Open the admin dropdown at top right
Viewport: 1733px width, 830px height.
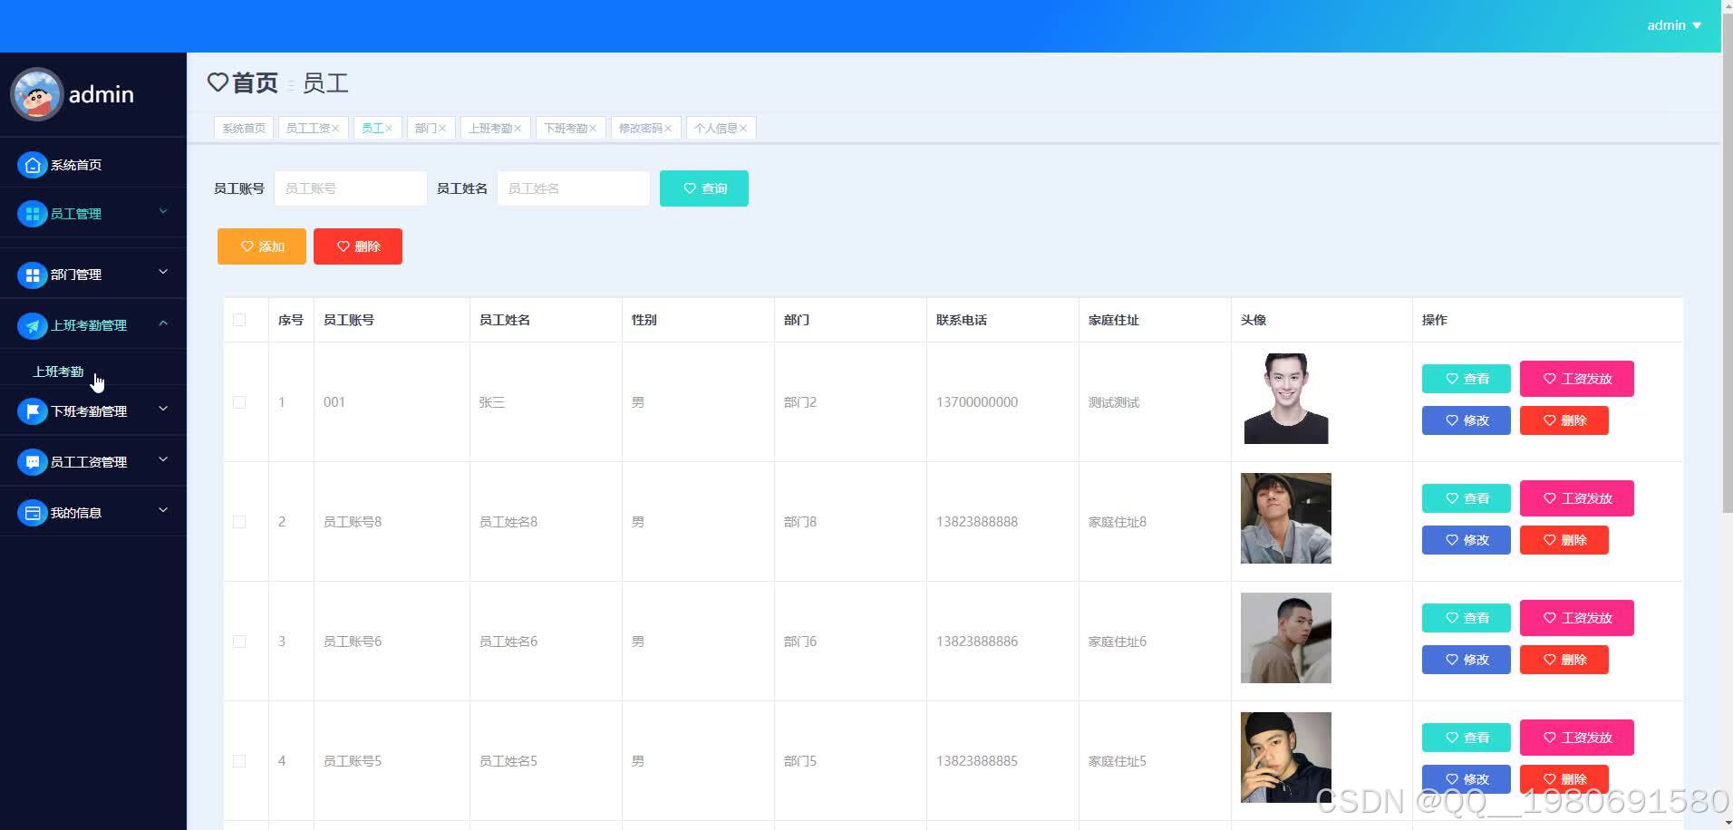point(1672,24)
